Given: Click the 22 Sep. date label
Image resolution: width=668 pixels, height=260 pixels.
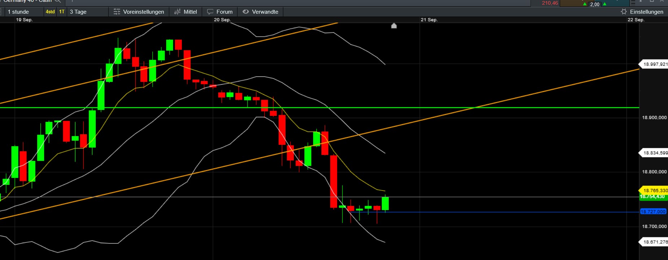Looking at the screenshot, I should click(x=636, y=20).
